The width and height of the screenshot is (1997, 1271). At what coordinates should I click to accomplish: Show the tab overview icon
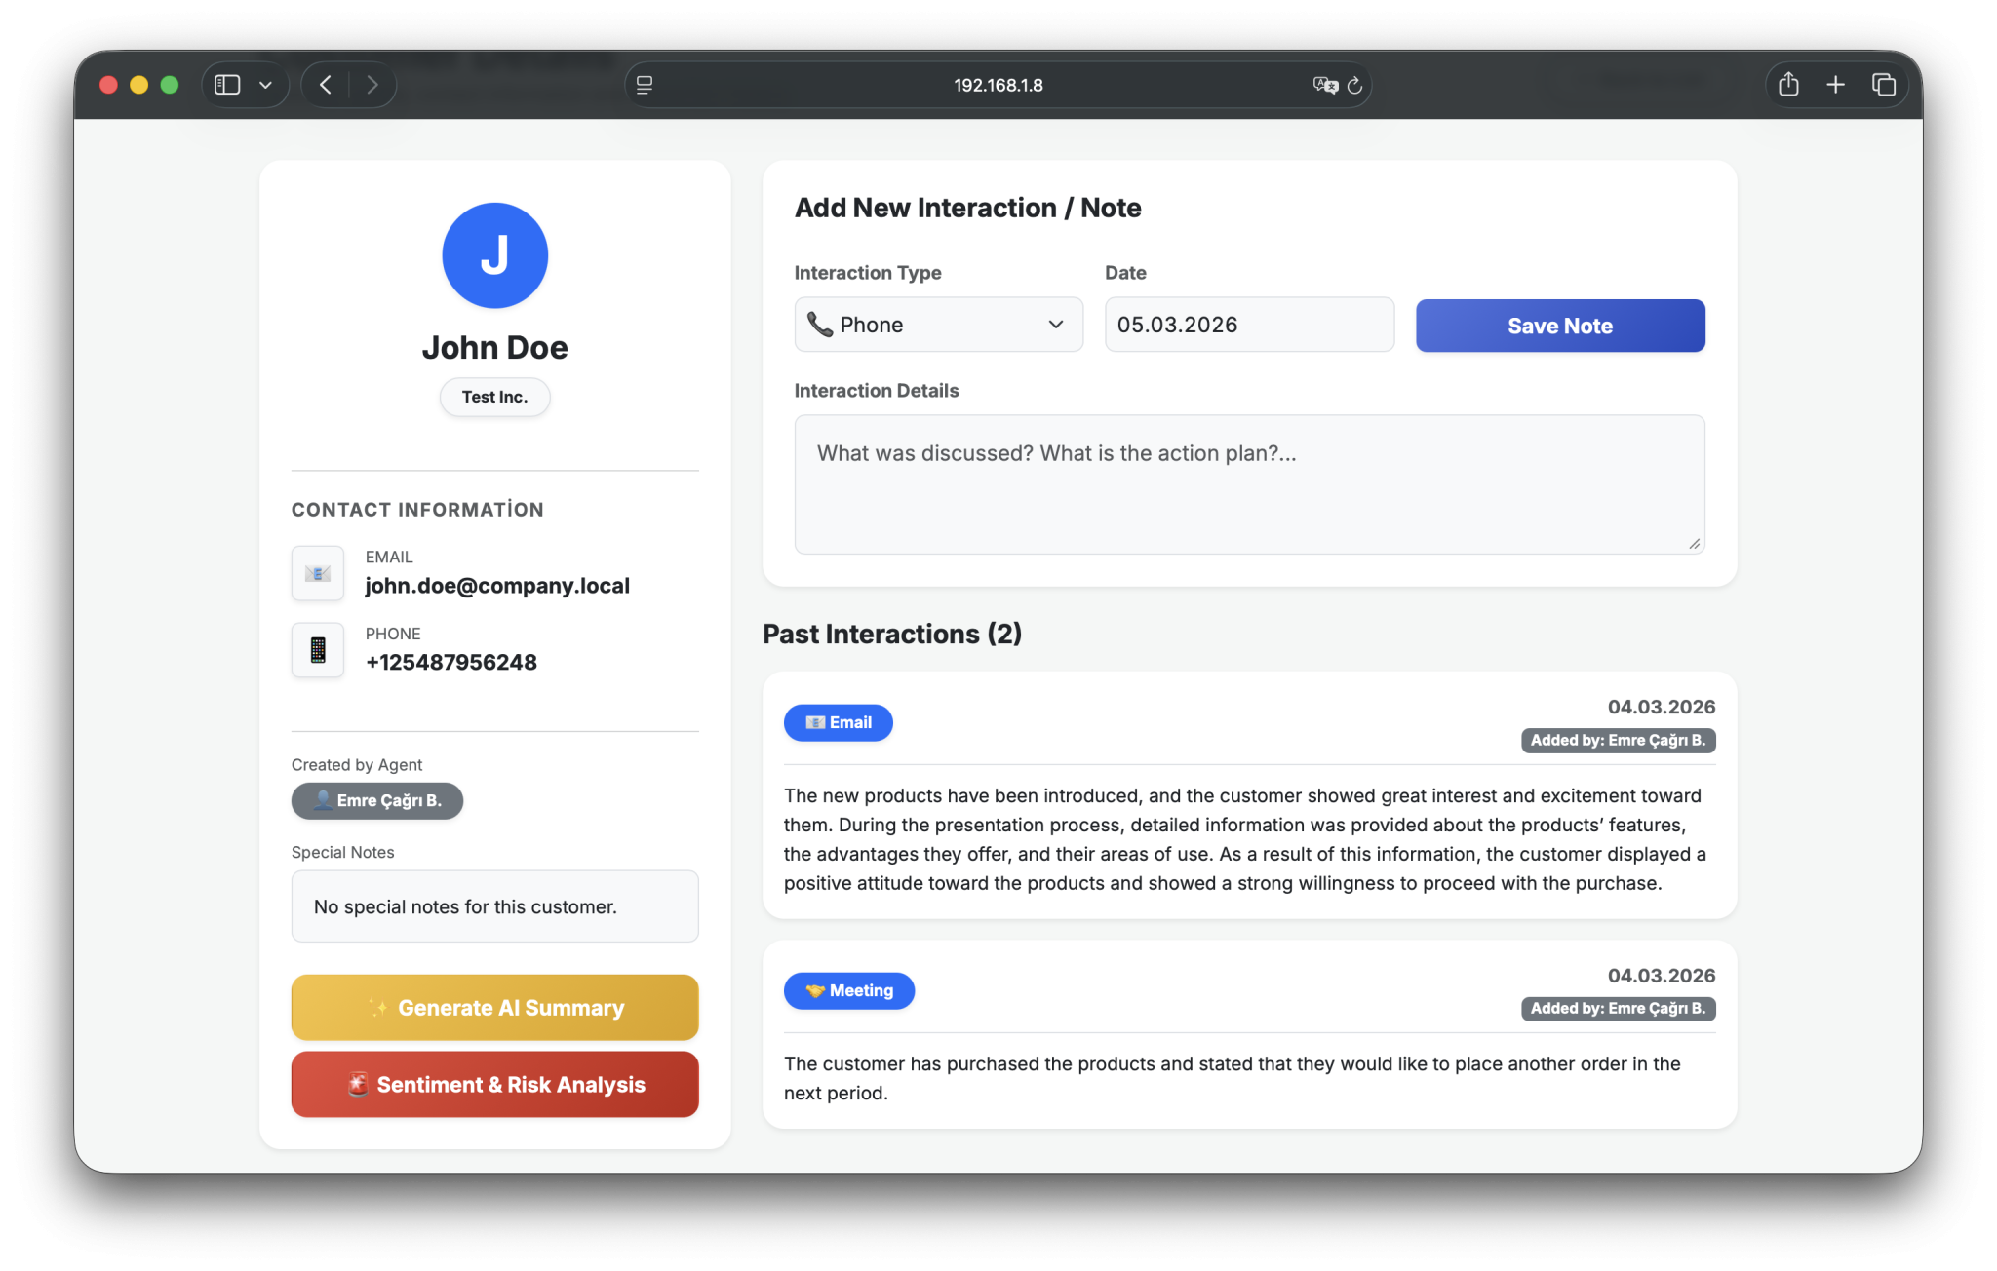[x=1883, y=85]
